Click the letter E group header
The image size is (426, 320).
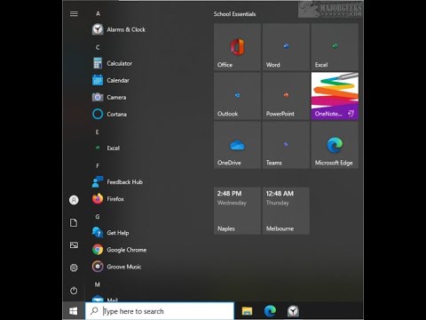coord(98,132)
